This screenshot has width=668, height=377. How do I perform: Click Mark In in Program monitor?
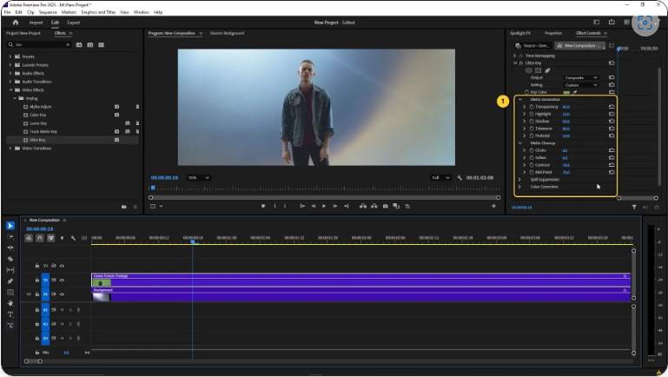274,206
